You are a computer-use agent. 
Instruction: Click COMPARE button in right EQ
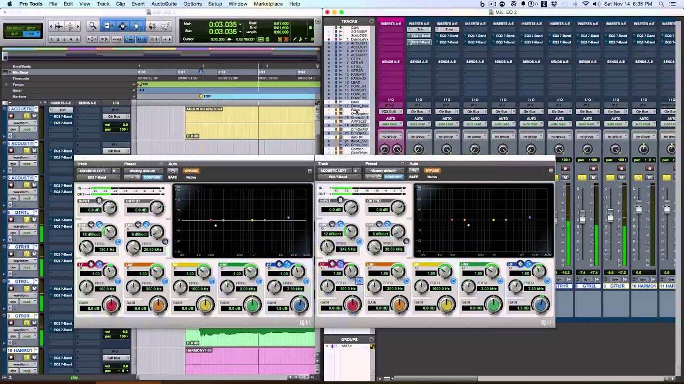click(393, 177)
